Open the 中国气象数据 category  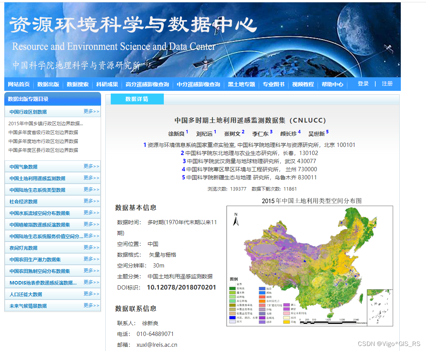pos(23,167)
